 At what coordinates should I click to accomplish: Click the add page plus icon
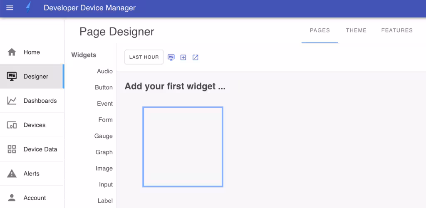pos(183,57)
